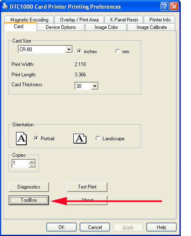This screenshot has width=191, height=236.
Task: Choose Landscape orientation radio button
Action: click(x=98, y=138)
